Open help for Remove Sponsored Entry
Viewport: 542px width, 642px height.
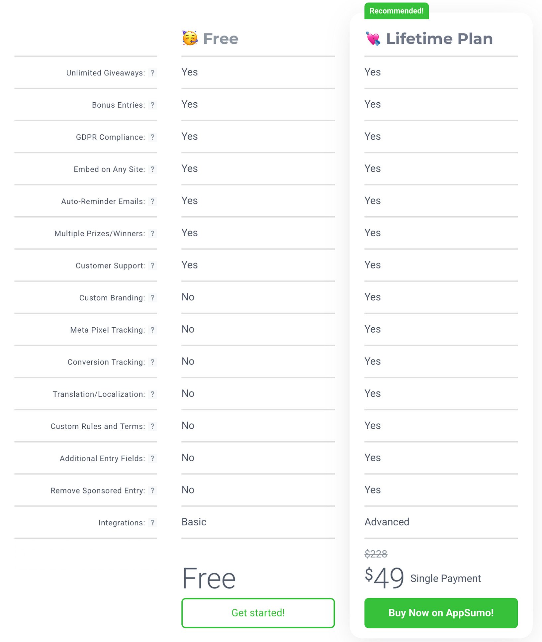tap(153, 490)
